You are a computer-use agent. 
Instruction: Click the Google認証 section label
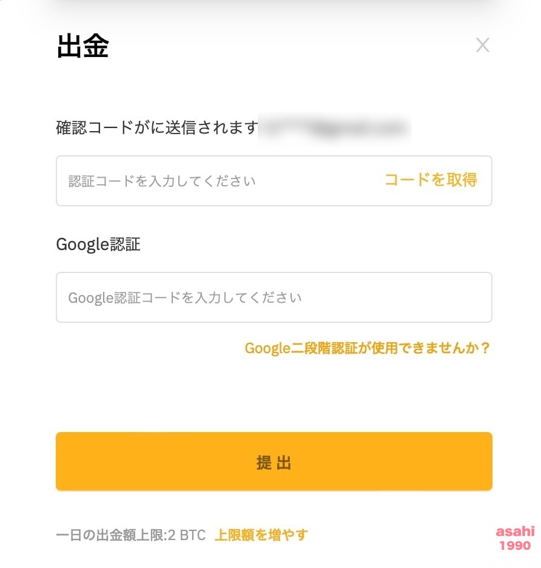pos(98,244)
